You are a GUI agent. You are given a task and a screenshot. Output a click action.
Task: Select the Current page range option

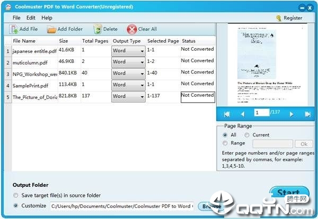(x=247, y=135)
